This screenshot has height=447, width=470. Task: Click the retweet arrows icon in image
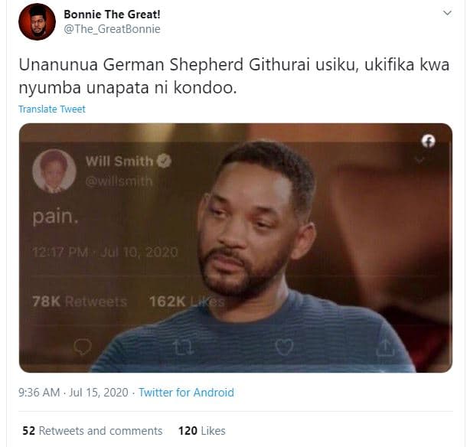183,347
